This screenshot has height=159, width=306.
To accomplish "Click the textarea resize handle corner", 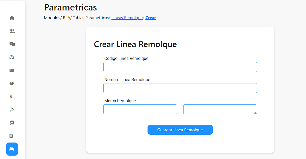I will click(x=255, y=113).
